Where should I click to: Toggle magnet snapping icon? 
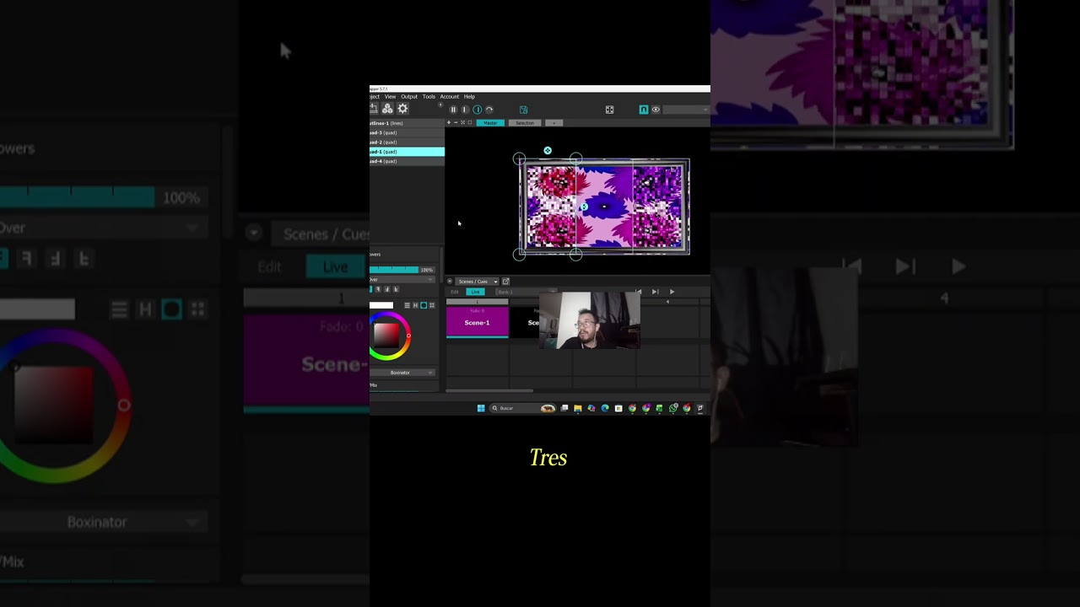click(x=644, y=110)
